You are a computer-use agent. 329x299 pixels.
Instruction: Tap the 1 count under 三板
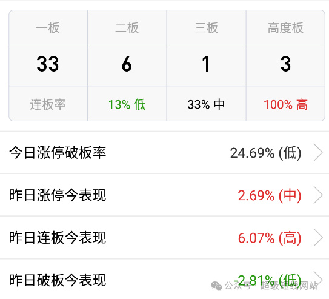(206, 64)
